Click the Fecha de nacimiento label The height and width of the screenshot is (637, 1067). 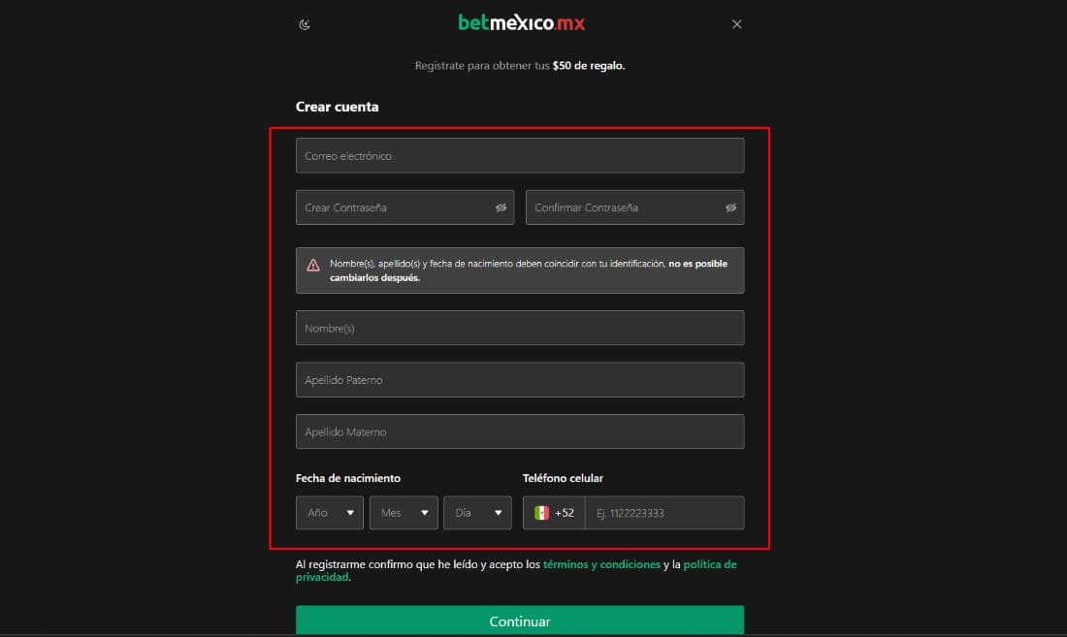pos(347,478)
